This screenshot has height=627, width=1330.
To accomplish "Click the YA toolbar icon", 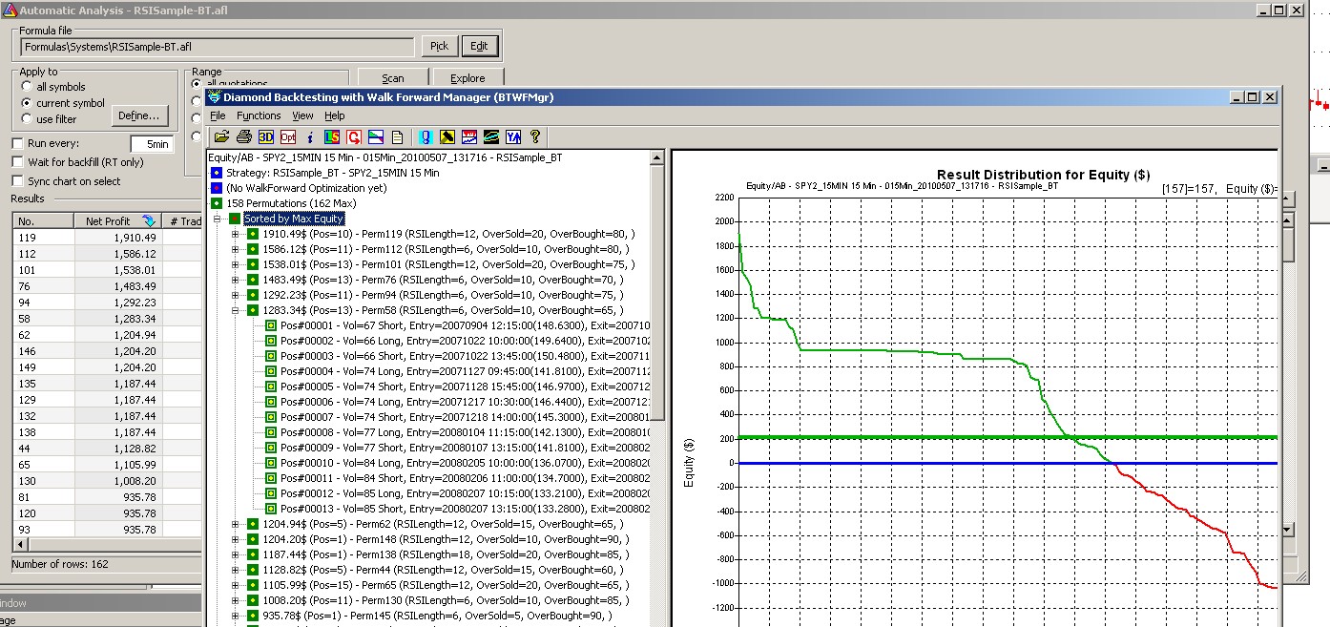I will [513, 137].
